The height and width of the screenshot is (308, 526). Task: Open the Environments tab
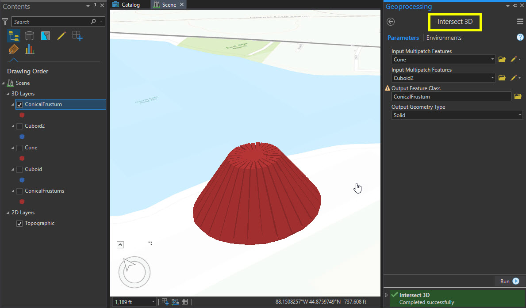pos(444,38)
